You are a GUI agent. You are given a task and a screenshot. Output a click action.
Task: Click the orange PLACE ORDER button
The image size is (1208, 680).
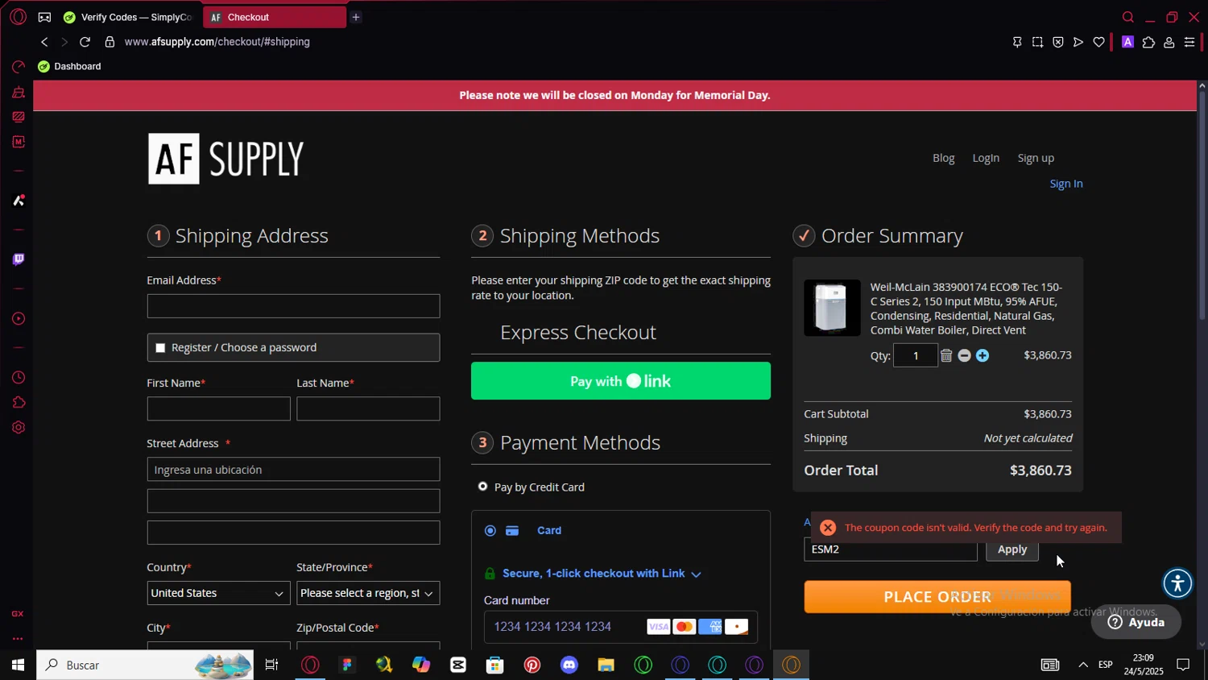[937, 597]
